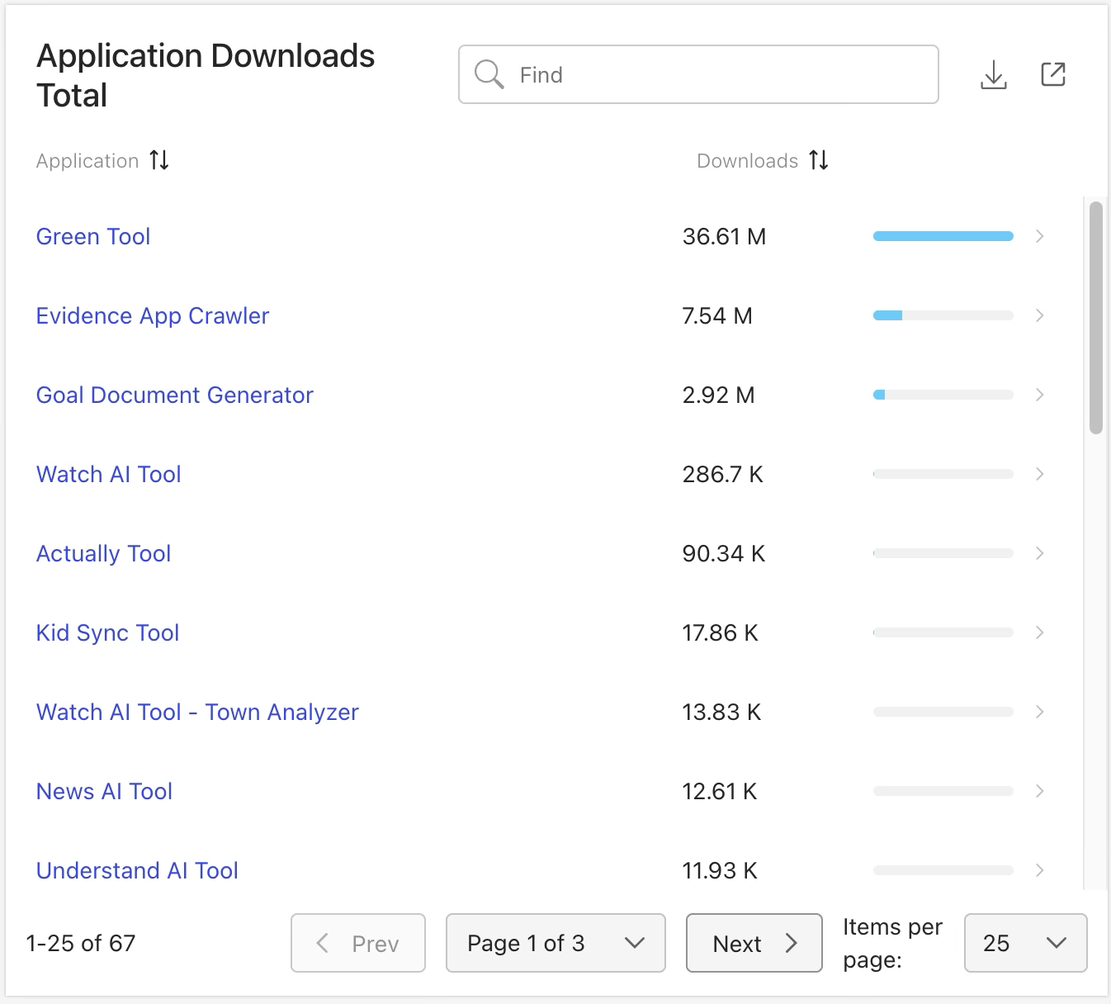1111x1004 pixels.
Task: Expand the Kid Sync Tool row chevron
Action: pos(1040,632)
